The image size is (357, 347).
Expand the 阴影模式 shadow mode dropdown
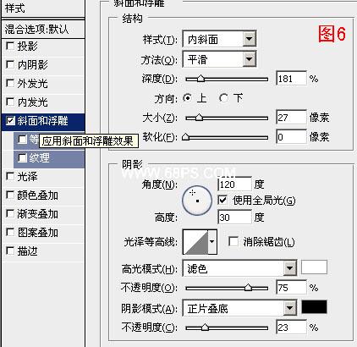(x=239, y=308)
